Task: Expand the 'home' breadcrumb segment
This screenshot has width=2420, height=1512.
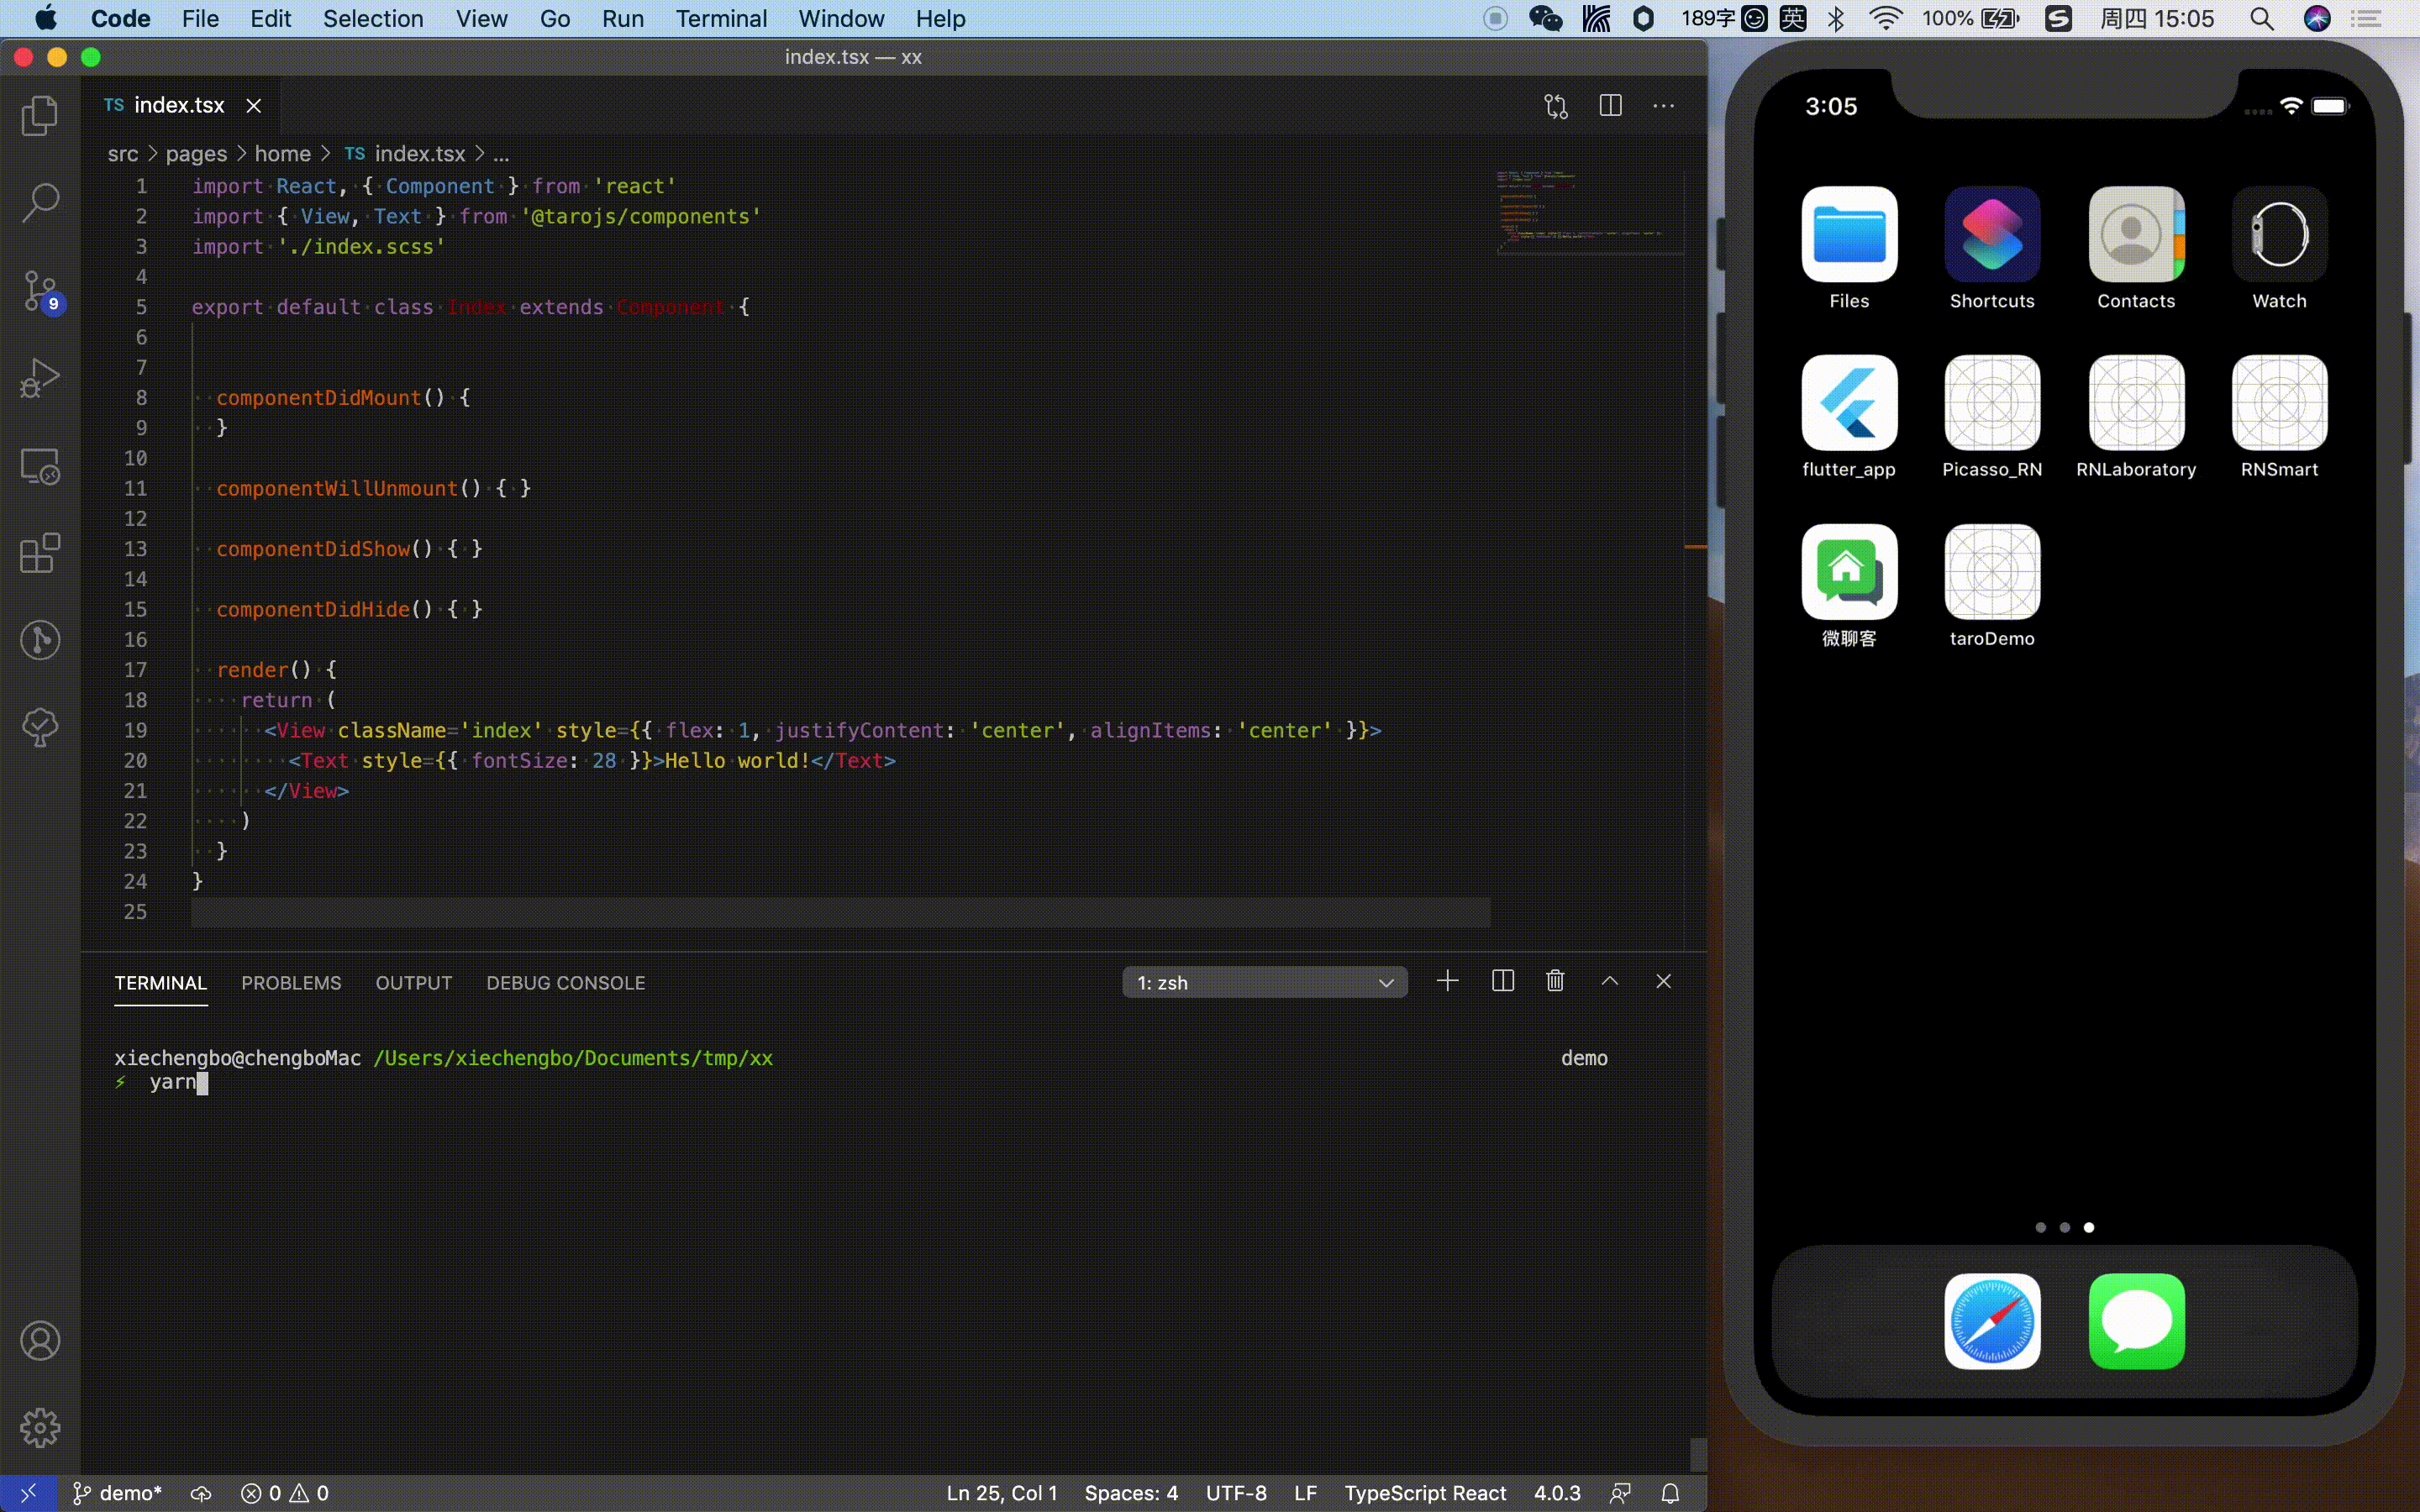Action: click(282, 154)
